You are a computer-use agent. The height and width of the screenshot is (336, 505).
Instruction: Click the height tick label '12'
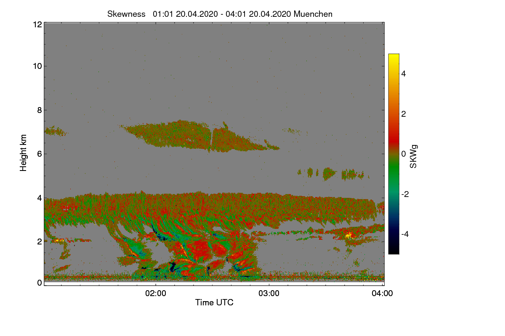tap(37, 24)
